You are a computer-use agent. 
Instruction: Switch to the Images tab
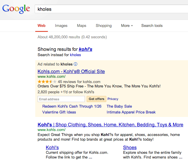(x=61, y=25)
